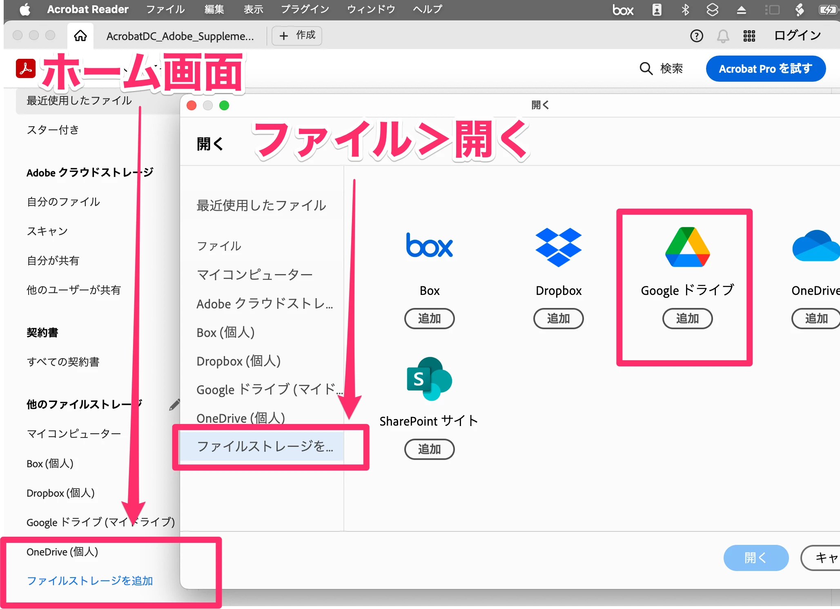This screenshot has height=609, width=840.
Task: Open the 表示 menu
Action: [253, 9]
